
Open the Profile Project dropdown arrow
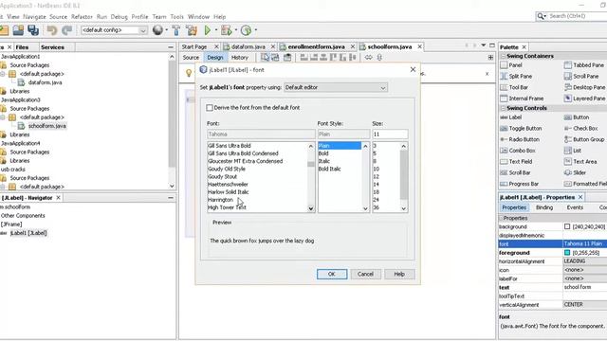tap(256, 30)
